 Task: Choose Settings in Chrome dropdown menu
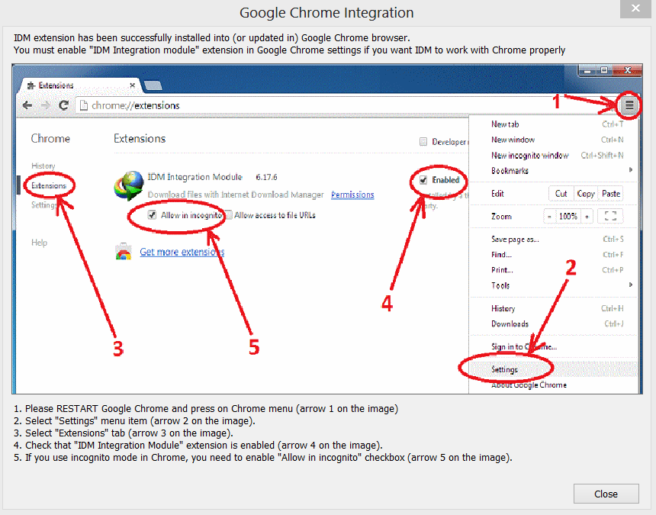[552, 369]
